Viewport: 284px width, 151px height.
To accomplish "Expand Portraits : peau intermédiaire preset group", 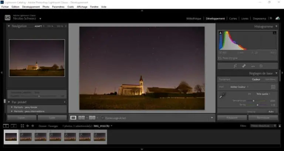I will pos(12,111).
